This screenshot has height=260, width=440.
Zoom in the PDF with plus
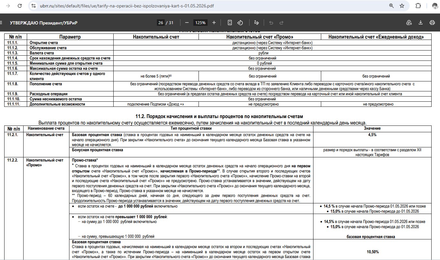[x=214, y=23]
